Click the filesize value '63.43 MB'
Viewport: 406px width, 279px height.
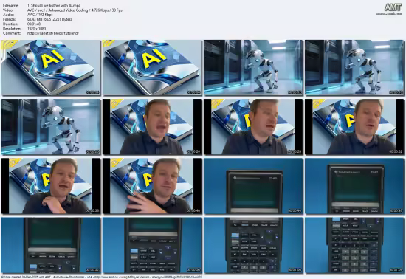pos(49,19)
